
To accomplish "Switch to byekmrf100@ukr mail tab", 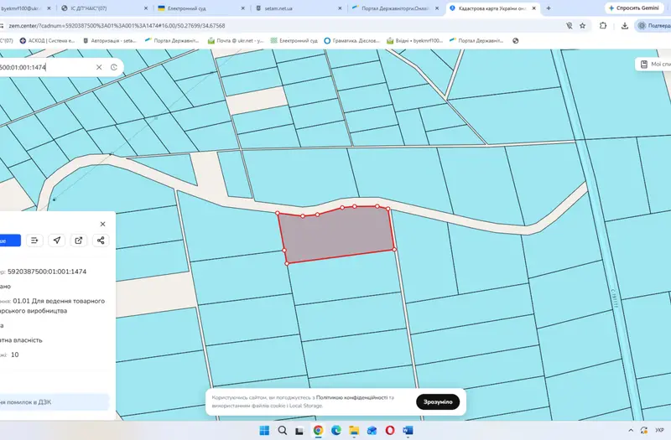I will [x=26, y=8].
